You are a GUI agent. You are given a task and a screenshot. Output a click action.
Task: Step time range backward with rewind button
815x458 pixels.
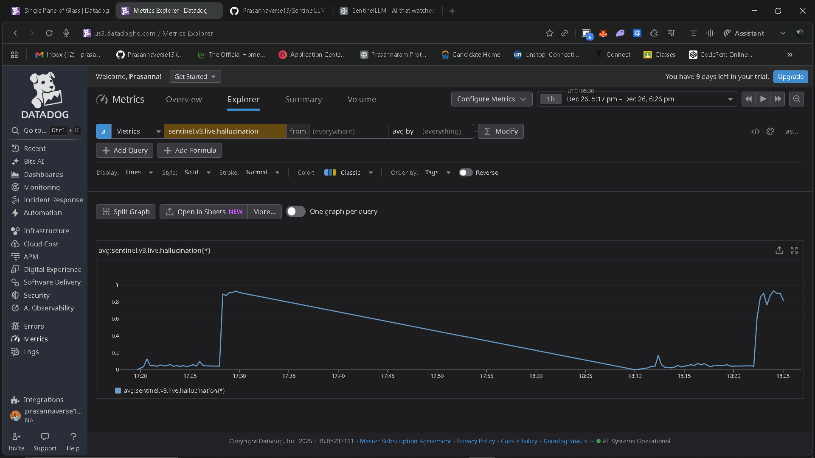(x=749, y=99)
